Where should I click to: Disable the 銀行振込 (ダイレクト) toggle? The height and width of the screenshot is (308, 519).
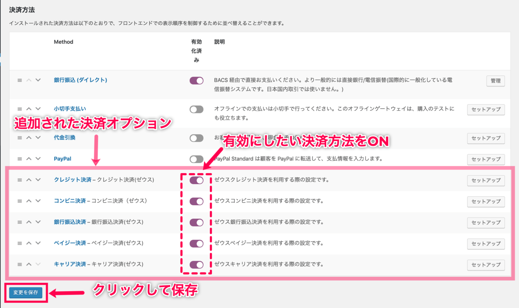click(196, 81)
